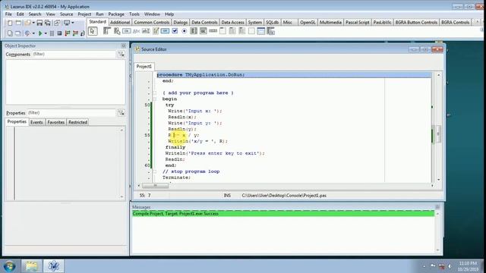Select the pointer selection tool in palette

[93, 31]
